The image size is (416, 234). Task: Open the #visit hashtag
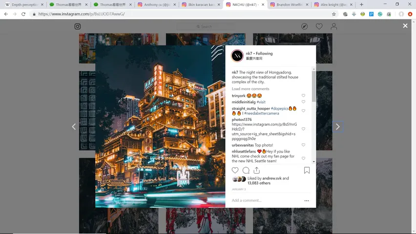[261, 102]
